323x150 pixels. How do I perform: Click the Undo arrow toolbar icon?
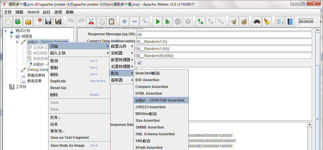point(71,21)
